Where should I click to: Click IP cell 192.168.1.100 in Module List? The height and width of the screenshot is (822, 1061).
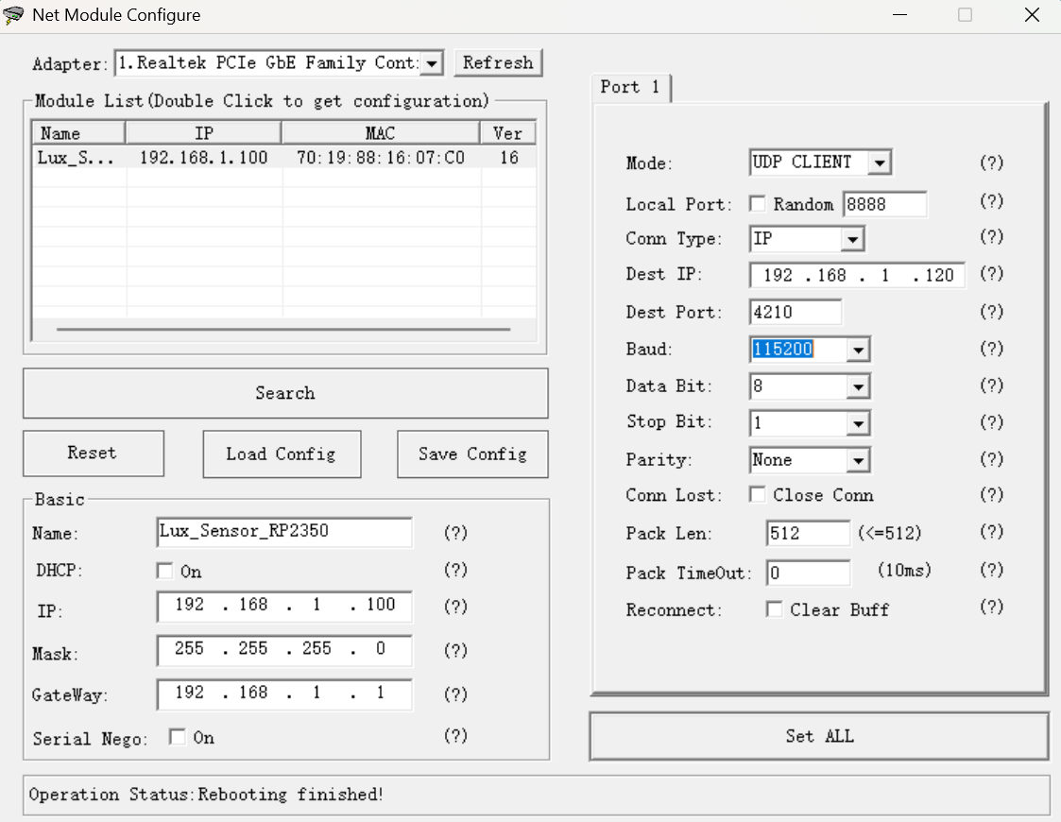tap(204, 158)
